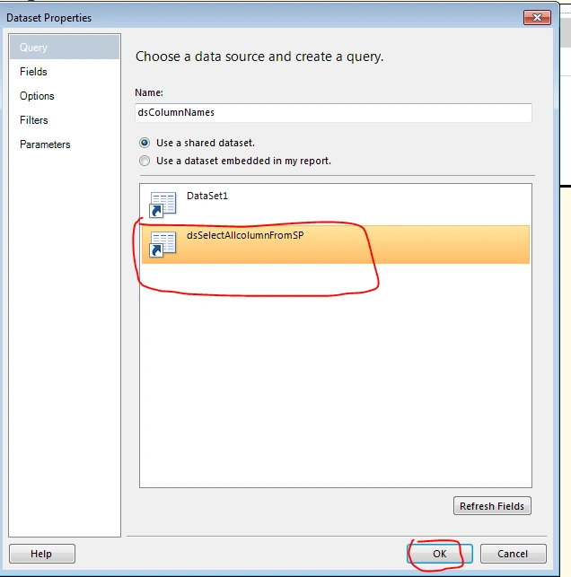Select 'Use a shared dataset' radio button
The width and height of the screenshot is (571, 577).
pos(145,143)
